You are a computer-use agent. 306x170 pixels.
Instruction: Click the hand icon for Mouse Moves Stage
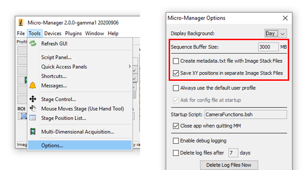tap(33, 108)
